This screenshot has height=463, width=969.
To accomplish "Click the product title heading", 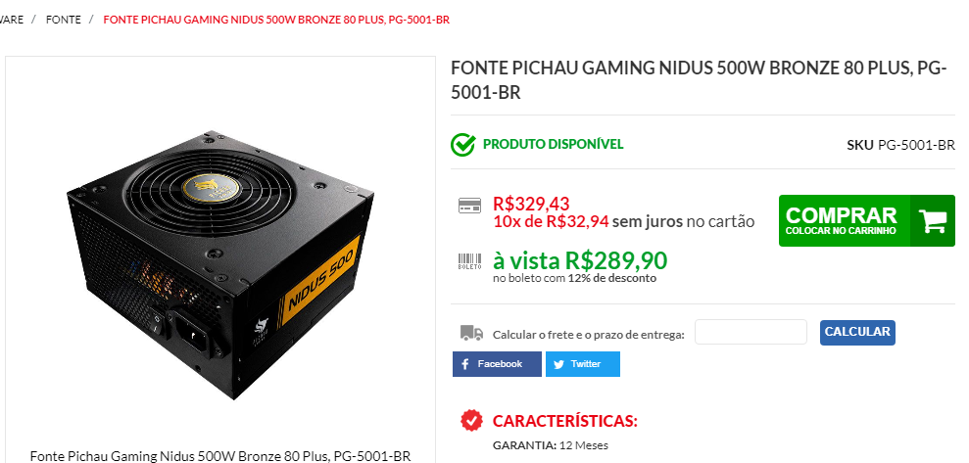I will tap(699, 80).
